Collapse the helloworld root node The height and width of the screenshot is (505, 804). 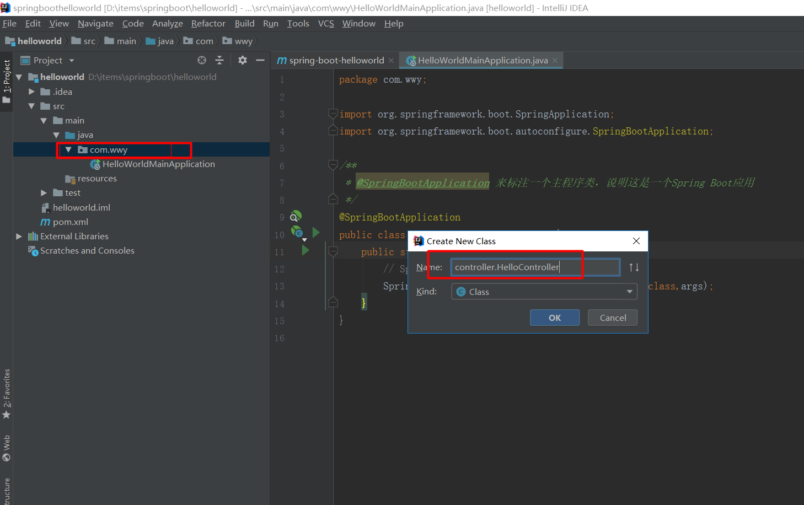19,77
